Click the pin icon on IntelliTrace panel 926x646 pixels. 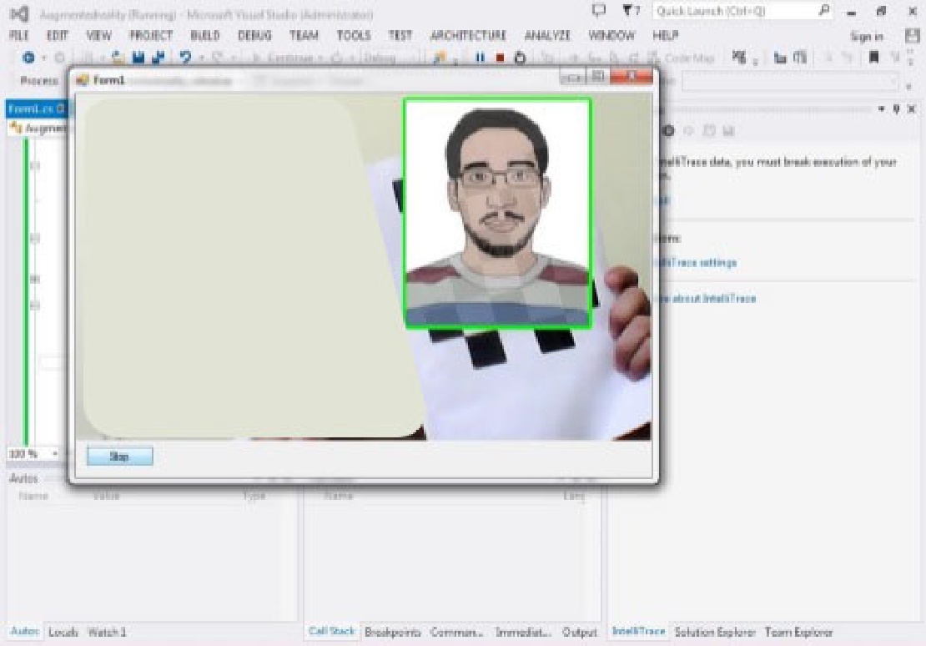[x=897, y=109]
